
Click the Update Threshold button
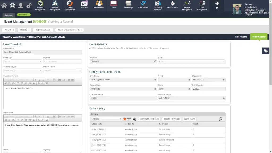pyautogui.click(x=171, y=119)
